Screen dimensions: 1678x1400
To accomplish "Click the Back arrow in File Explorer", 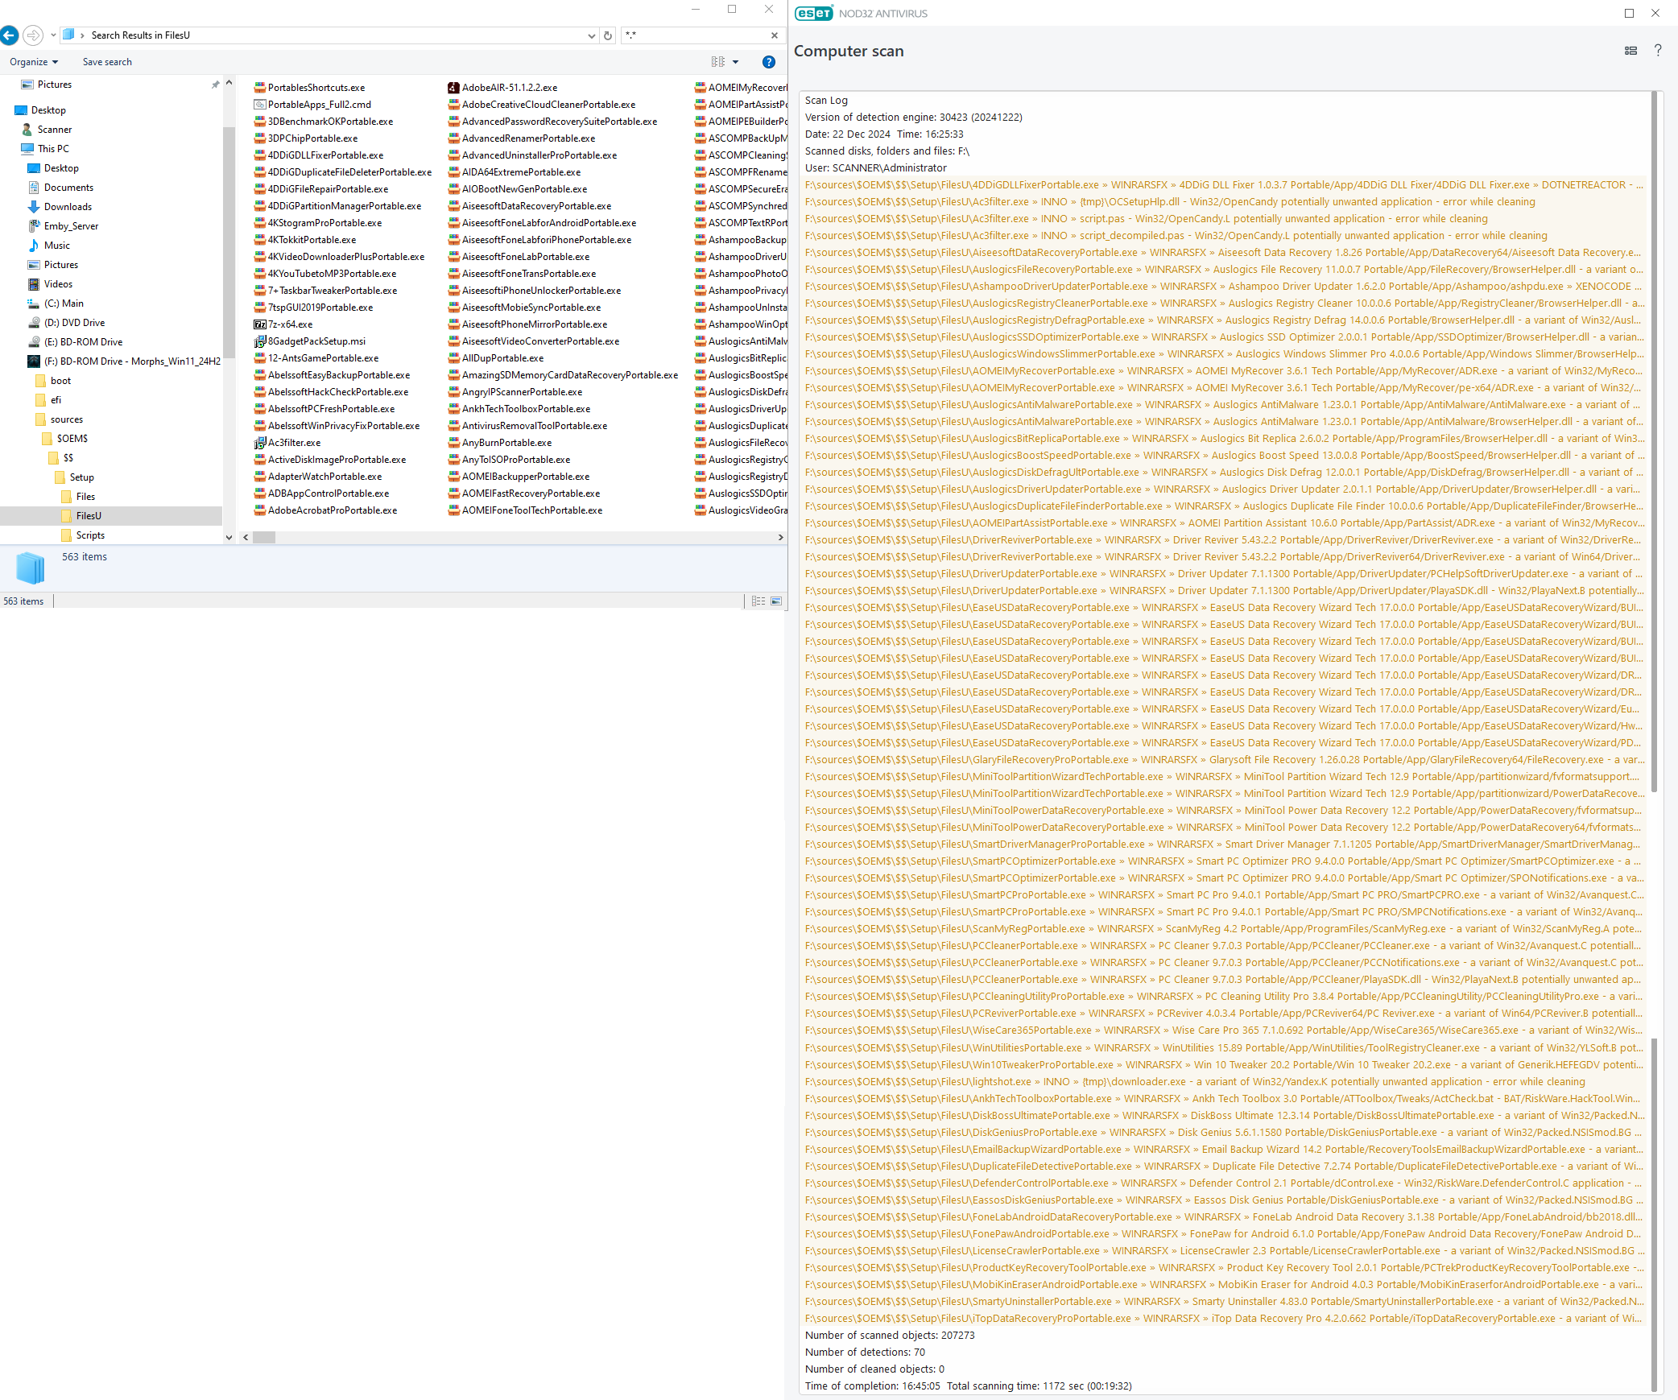I will 10,35.
